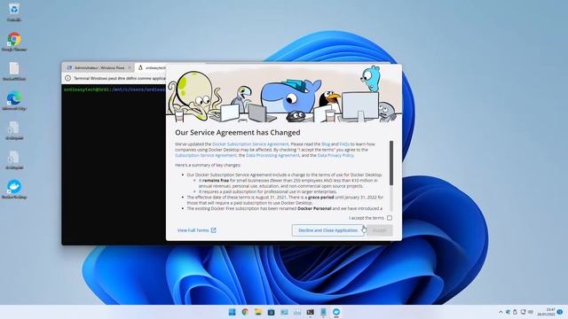Open the 'Data Processing Agreement' link
Image resolution: width=568 pixels, height=319 pixels.
click(x=272, y=155)
